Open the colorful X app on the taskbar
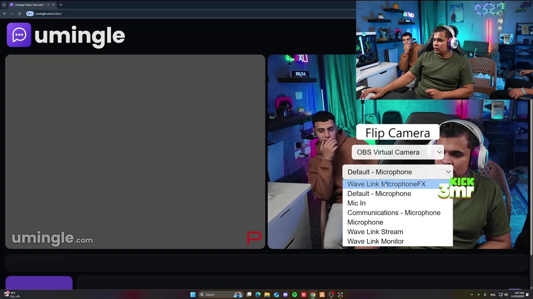Image resolution: width=533 pixels, height=299 pixels. (340, 295)
